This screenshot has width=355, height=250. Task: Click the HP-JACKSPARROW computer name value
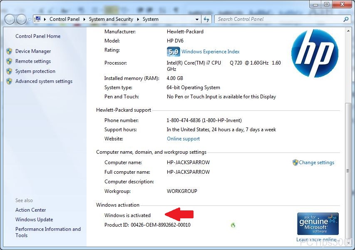[188, 162]
